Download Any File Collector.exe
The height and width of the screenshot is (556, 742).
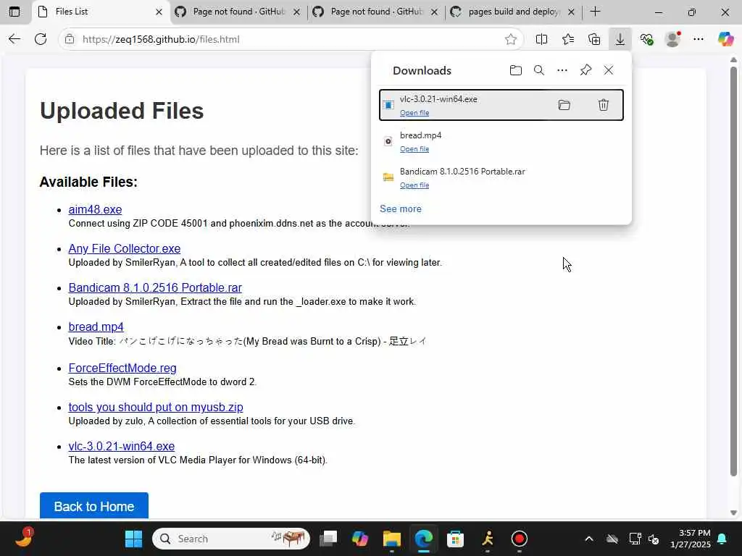(x=125, y=249)
